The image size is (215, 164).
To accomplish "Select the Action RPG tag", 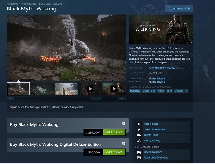I will pos(149,91).
